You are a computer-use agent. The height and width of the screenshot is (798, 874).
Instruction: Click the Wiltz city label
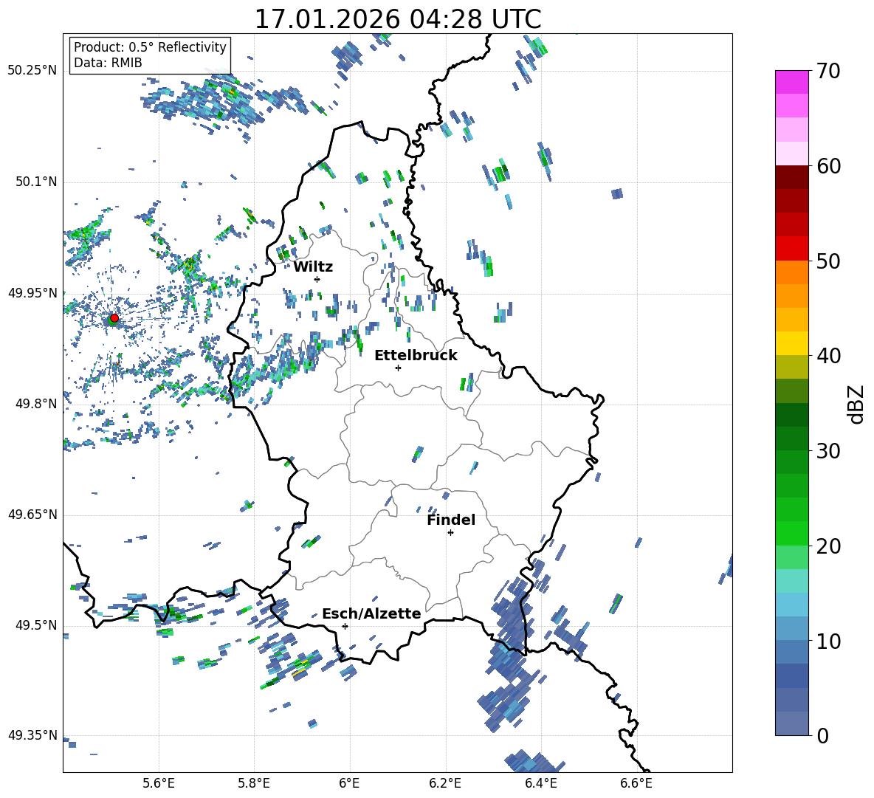coord(313,266)
